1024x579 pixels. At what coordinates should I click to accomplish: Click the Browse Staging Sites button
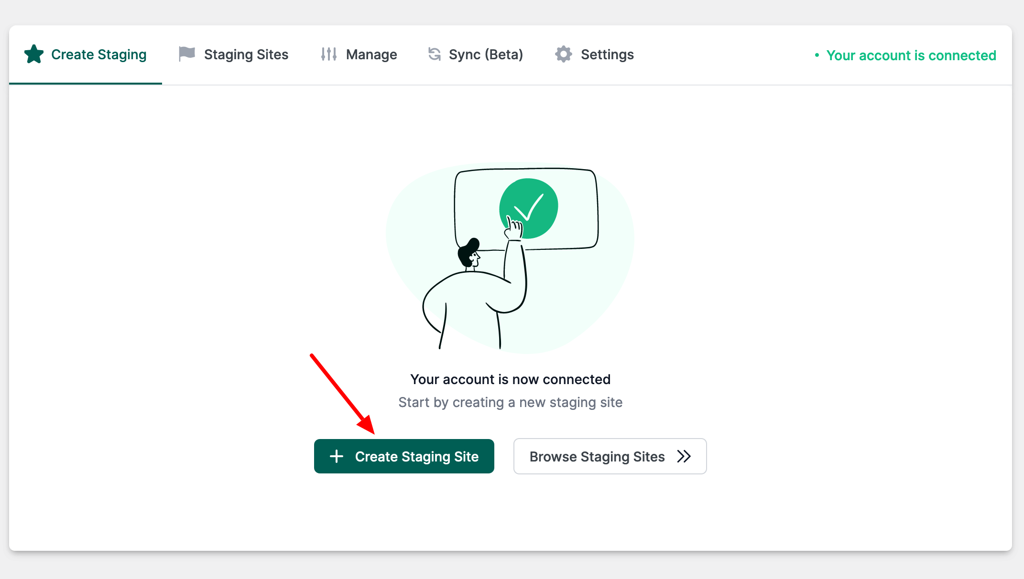610,456
